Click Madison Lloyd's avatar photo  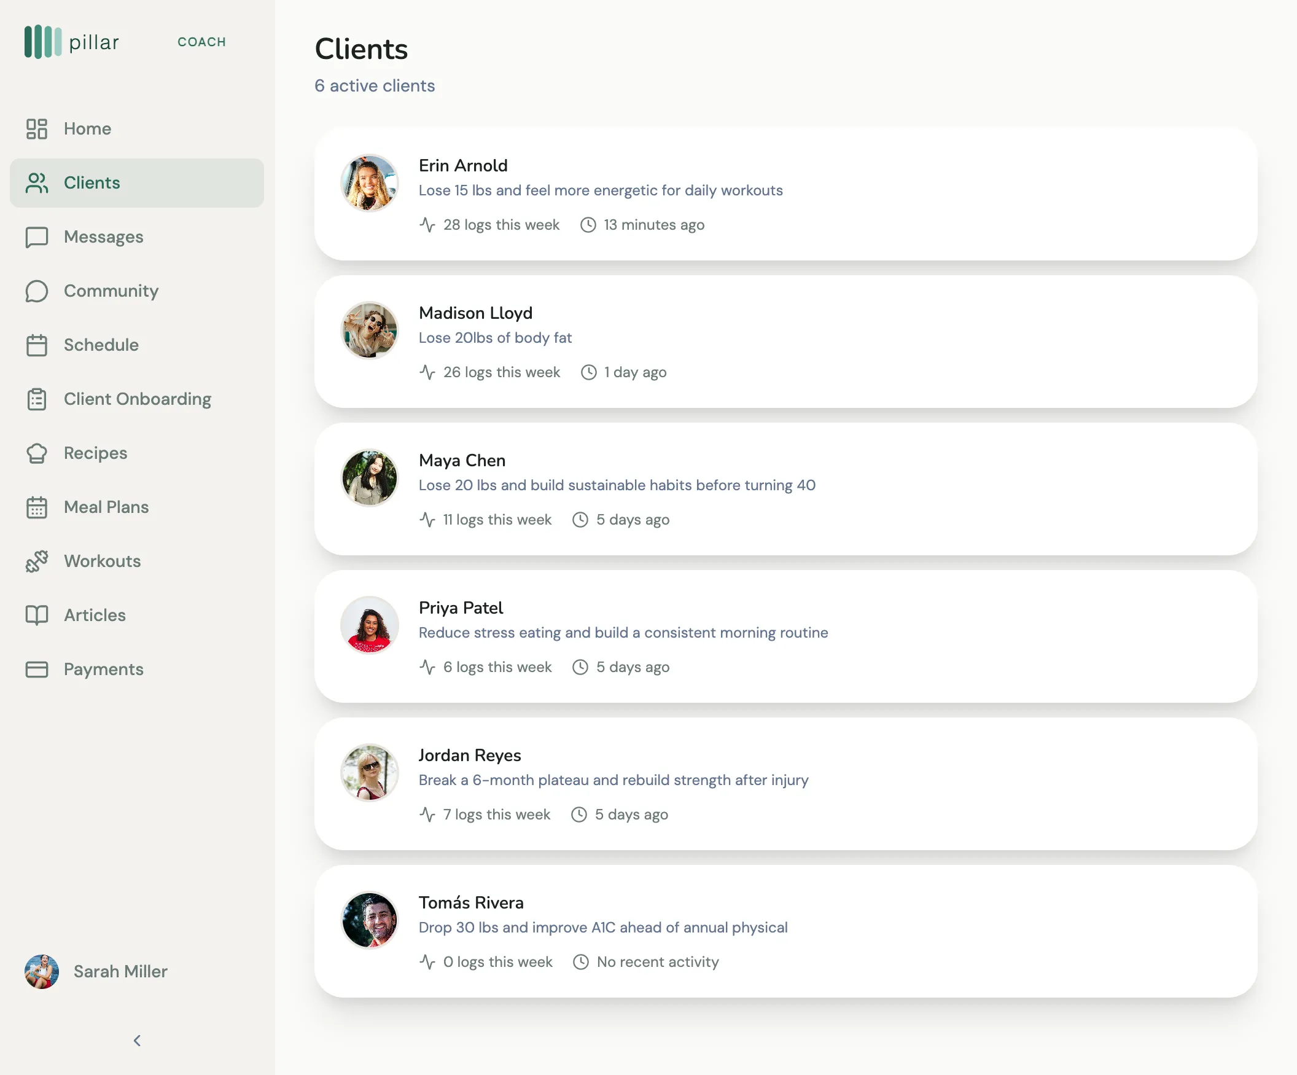(369, 330)
